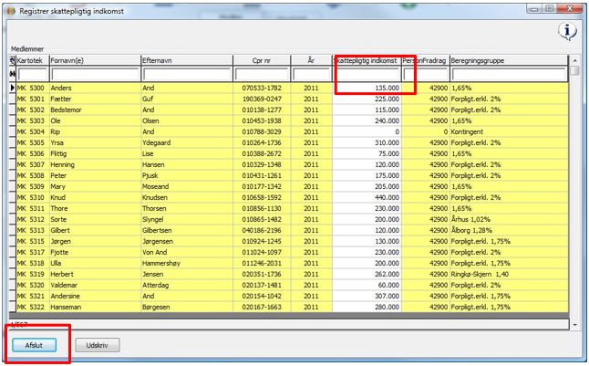The height and width of the screenshot is (366, 589).
Task: Select the surname cell Moseand
Action: point(187,186)
